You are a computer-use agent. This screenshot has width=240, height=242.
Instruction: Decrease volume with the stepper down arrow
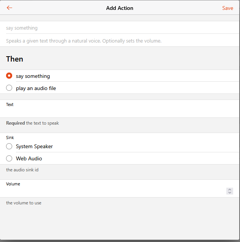[230, 193]
